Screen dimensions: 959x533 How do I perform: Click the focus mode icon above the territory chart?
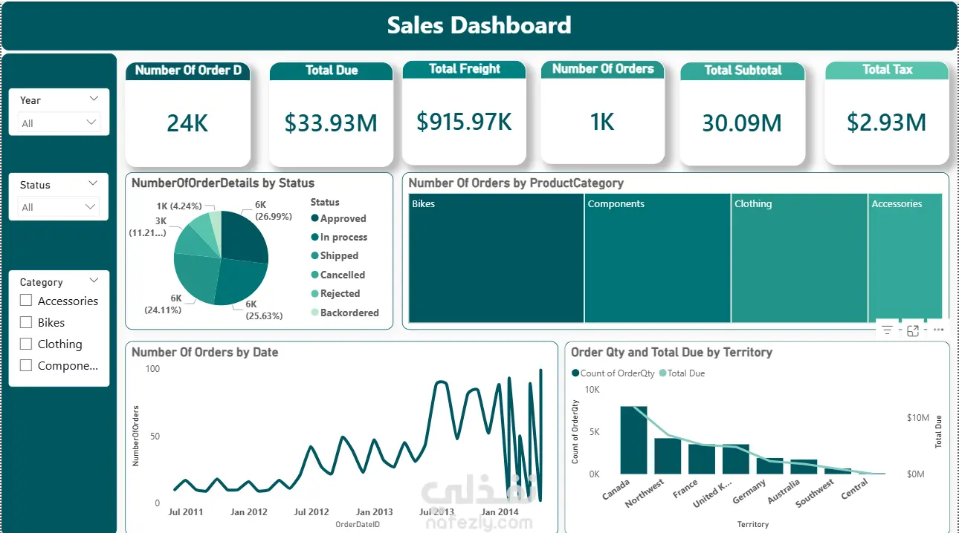click(913, 331)
